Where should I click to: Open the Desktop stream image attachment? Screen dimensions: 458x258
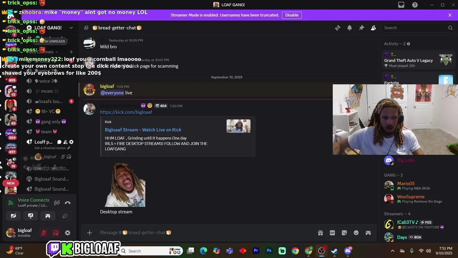pos(125,185)
